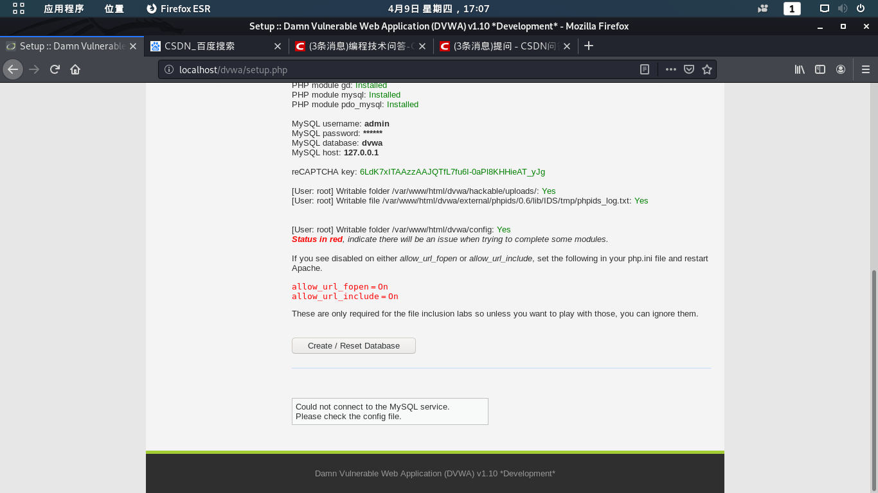
Task: Close the 编程技术问答 tab
Action: click(422, 46)
